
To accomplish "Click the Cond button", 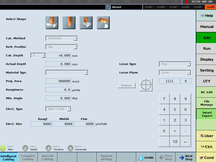I will 206,158.
